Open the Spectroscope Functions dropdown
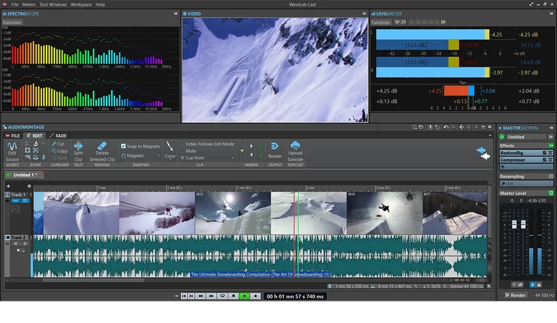 [12, 22]
